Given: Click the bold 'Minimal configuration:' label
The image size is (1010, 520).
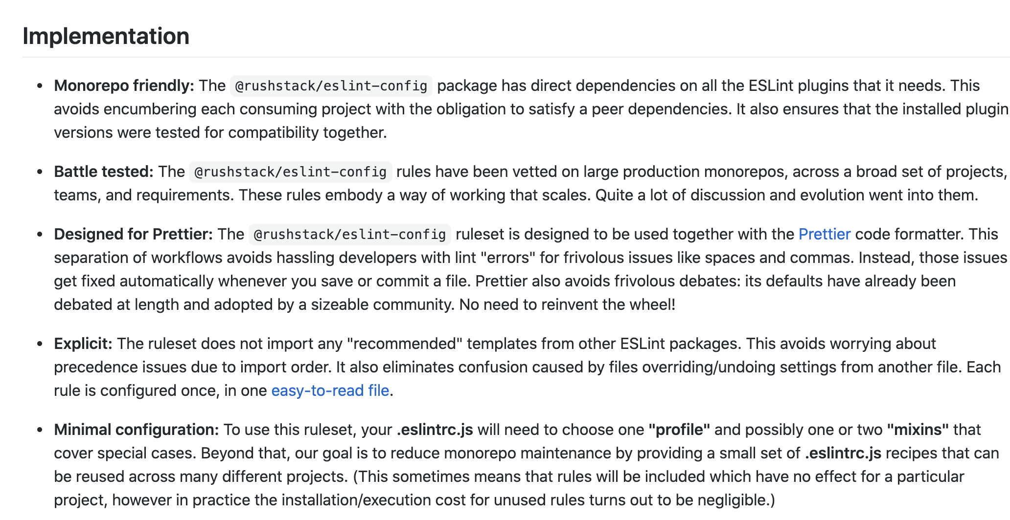Looking at the screenshot, I should pos(137,430).
